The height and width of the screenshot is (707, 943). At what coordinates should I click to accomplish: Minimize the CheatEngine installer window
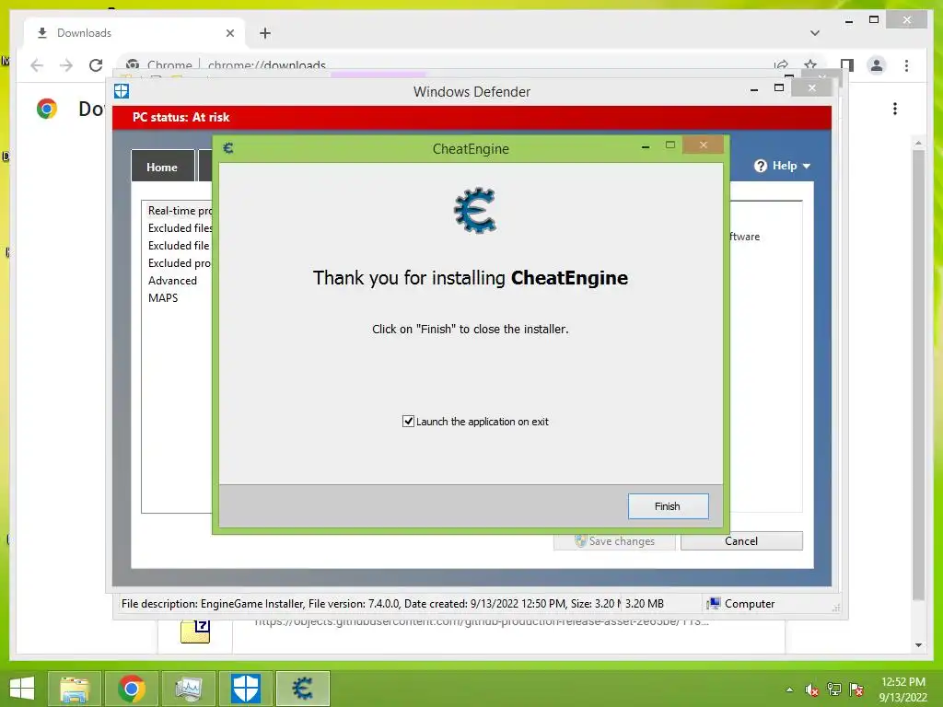[x=646, y=146]
